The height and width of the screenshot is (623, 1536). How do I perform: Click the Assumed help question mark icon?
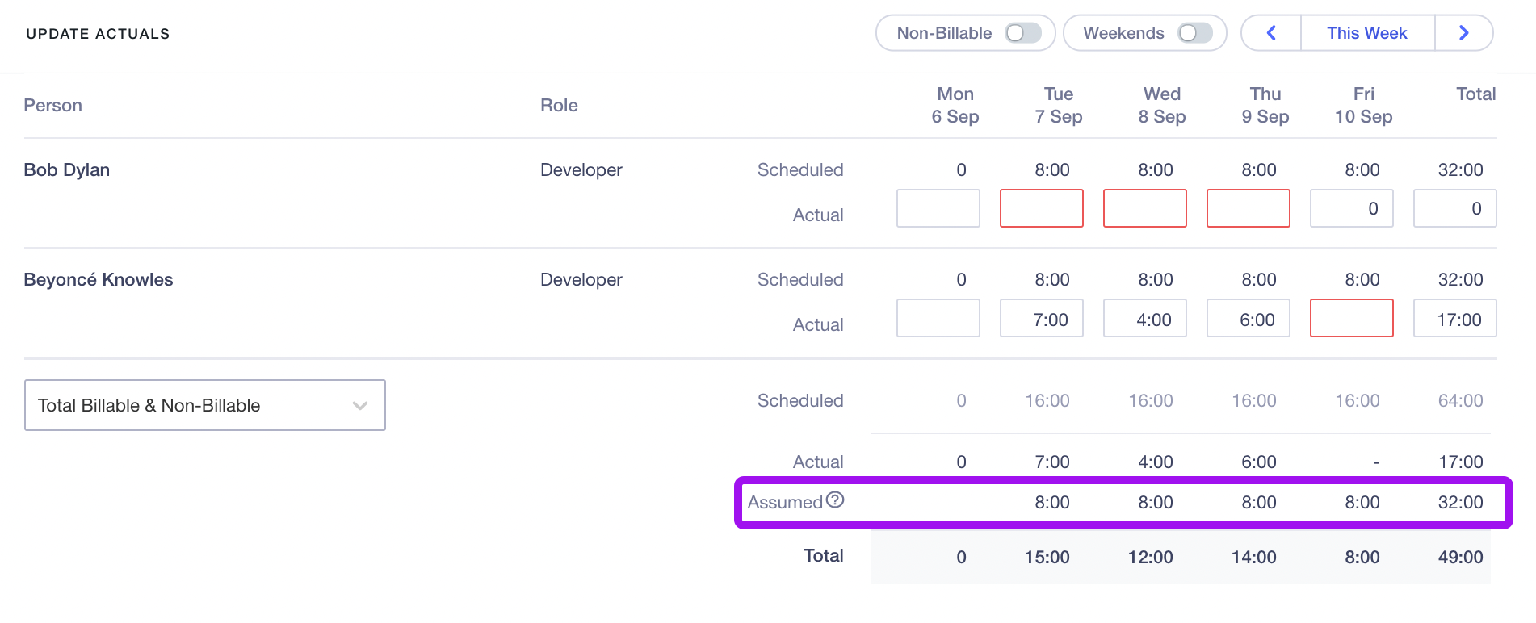click(835, 500)
